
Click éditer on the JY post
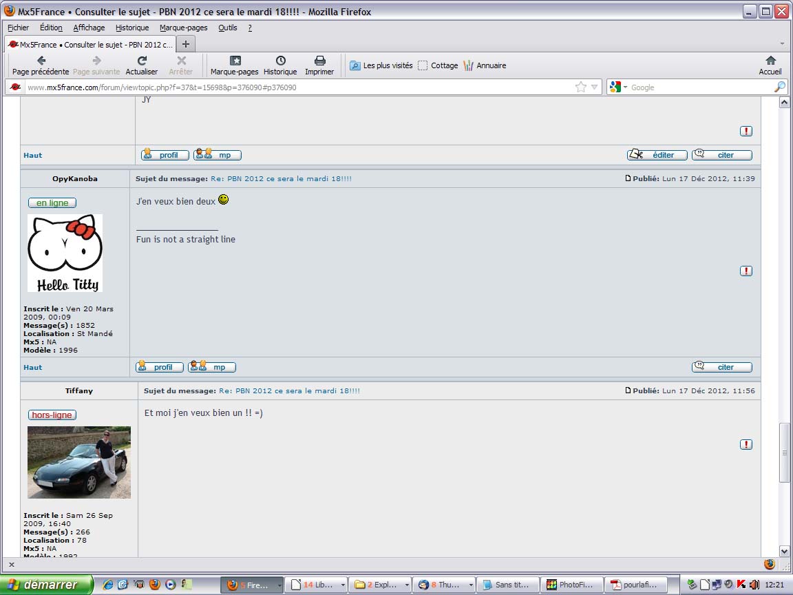(x=657, y=155)
